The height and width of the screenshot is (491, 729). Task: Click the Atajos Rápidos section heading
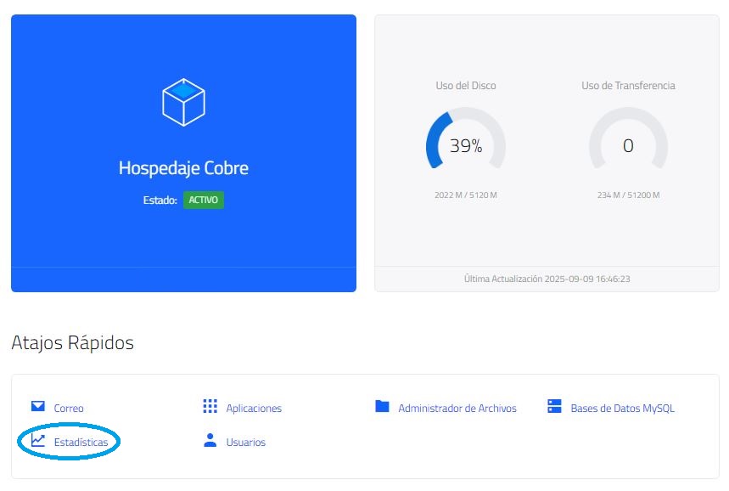73,343
